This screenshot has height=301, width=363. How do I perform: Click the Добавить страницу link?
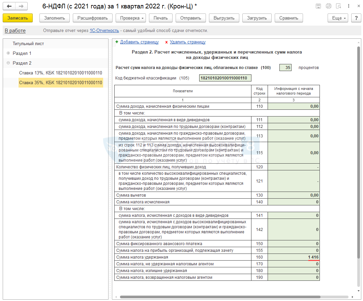[139, 42]
